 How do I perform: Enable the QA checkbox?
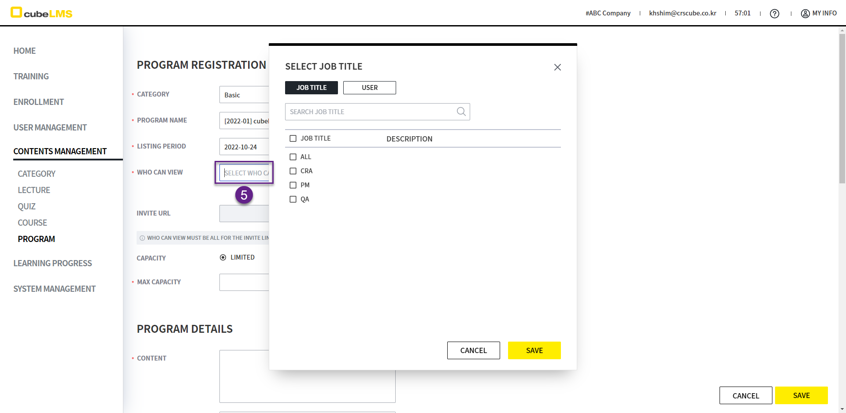click(x=293, y=199)
